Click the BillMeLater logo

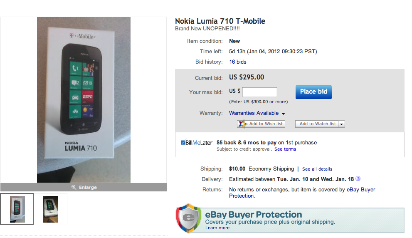[197, 142]
